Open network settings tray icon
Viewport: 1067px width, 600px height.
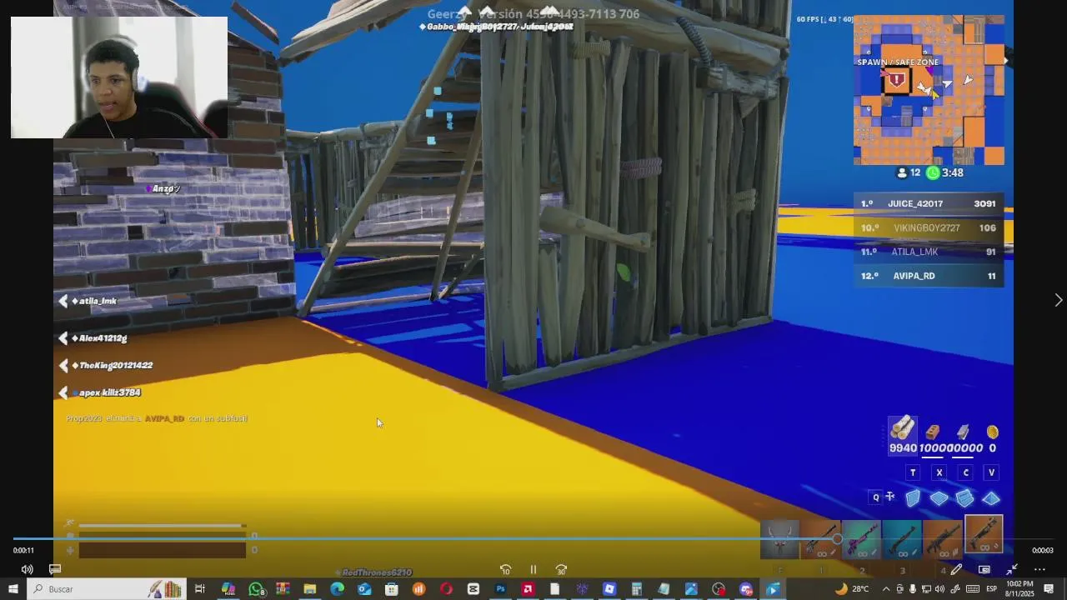(926, 589)
